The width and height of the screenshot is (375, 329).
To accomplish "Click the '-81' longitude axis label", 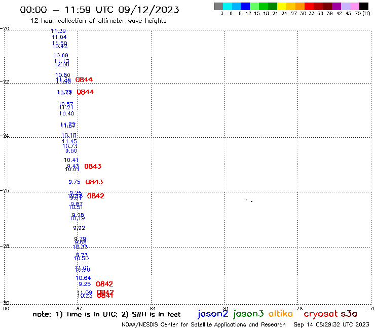I will [224, 309].
